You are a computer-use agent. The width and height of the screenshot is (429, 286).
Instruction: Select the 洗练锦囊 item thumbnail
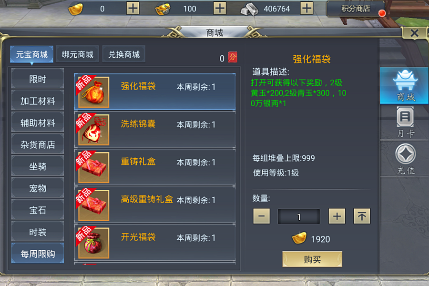click(93, 130)
